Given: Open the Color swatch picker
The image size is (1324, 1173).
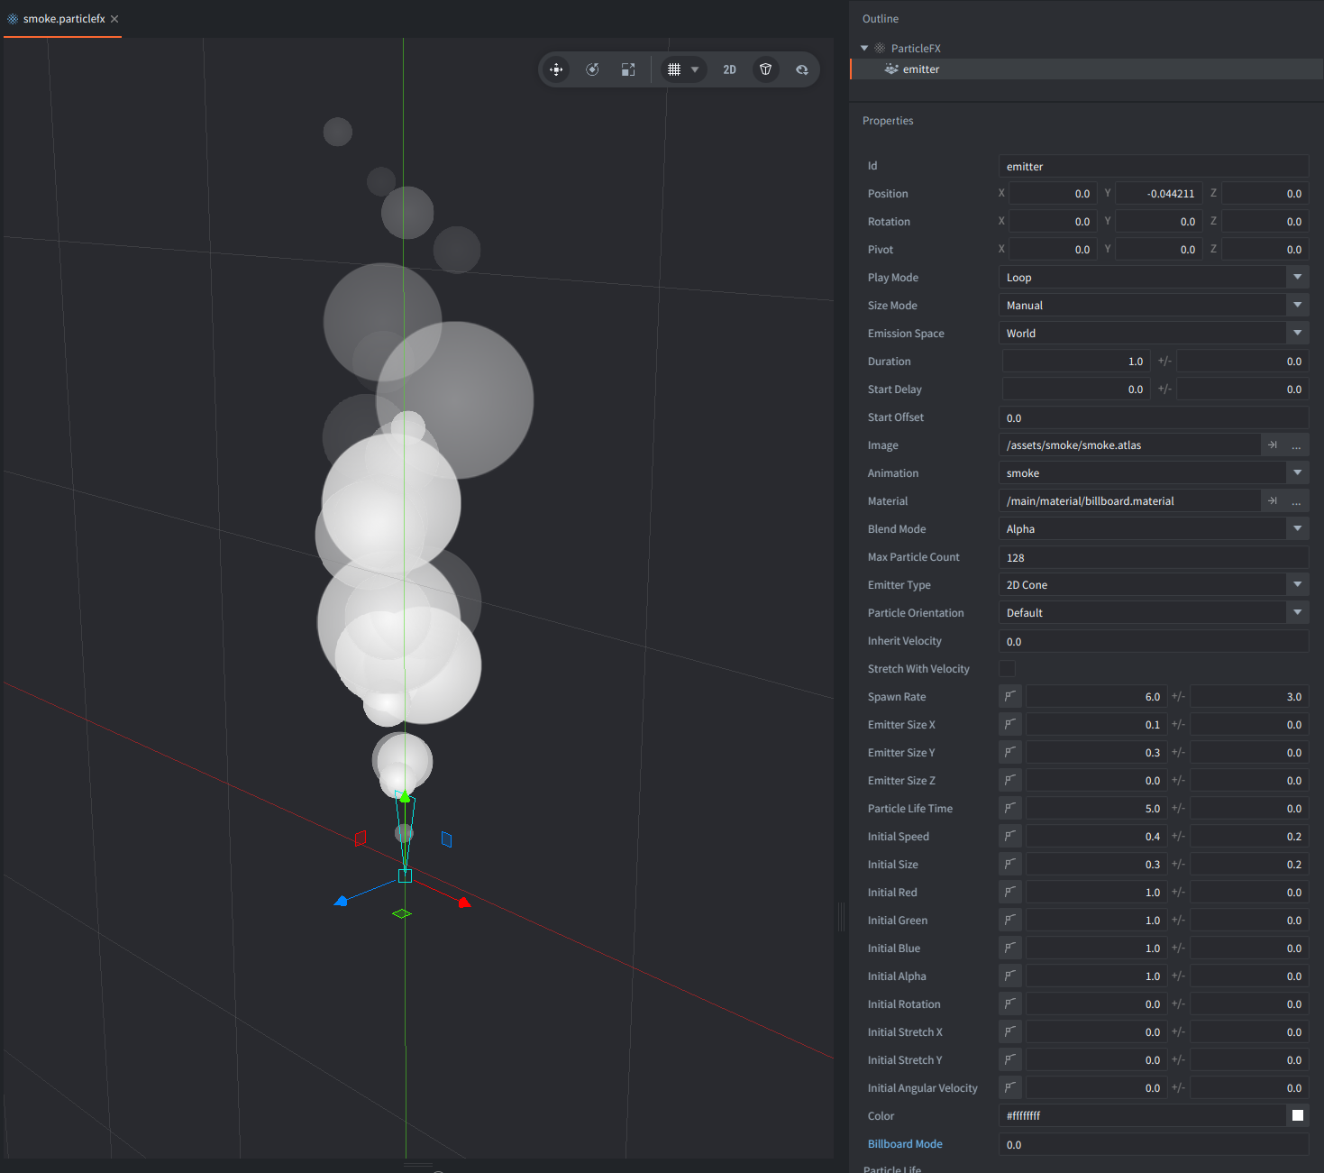Looking at the screenshot, I should pos(1297,1115).
